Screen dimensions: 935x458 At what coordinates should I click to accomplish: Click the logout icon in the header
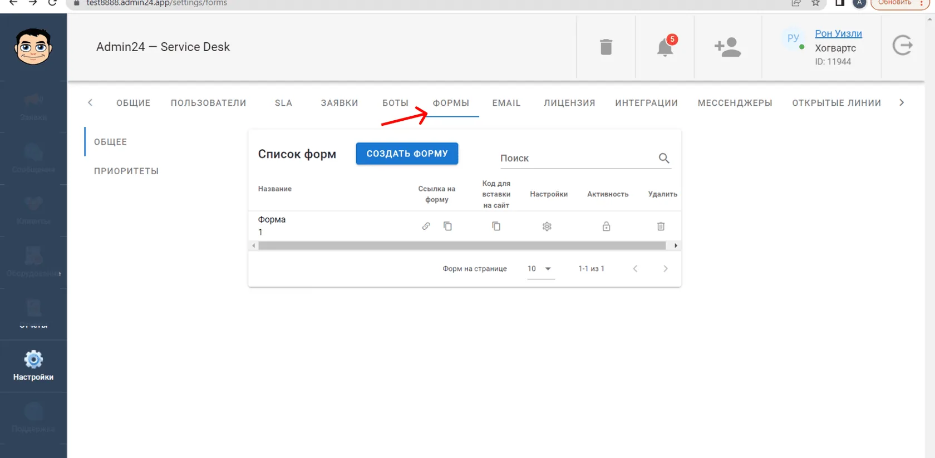[x=902, y=45]
